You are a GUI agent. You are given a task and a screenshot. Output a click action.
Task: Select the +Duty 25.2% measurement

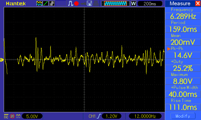click(x=183, y=68)
